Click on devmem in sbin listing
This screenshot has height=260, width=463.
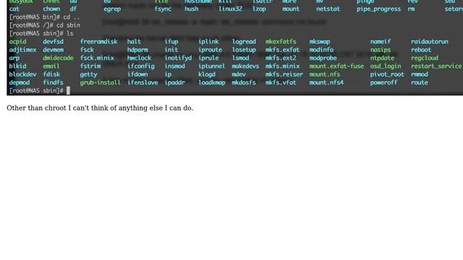click(53, 50)
